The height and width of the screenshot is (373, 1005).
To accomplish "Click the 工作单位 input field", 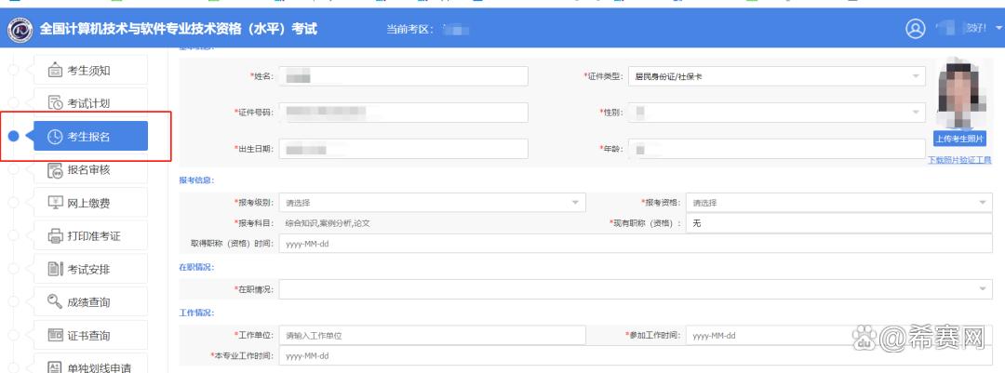I will click(432, 335).
